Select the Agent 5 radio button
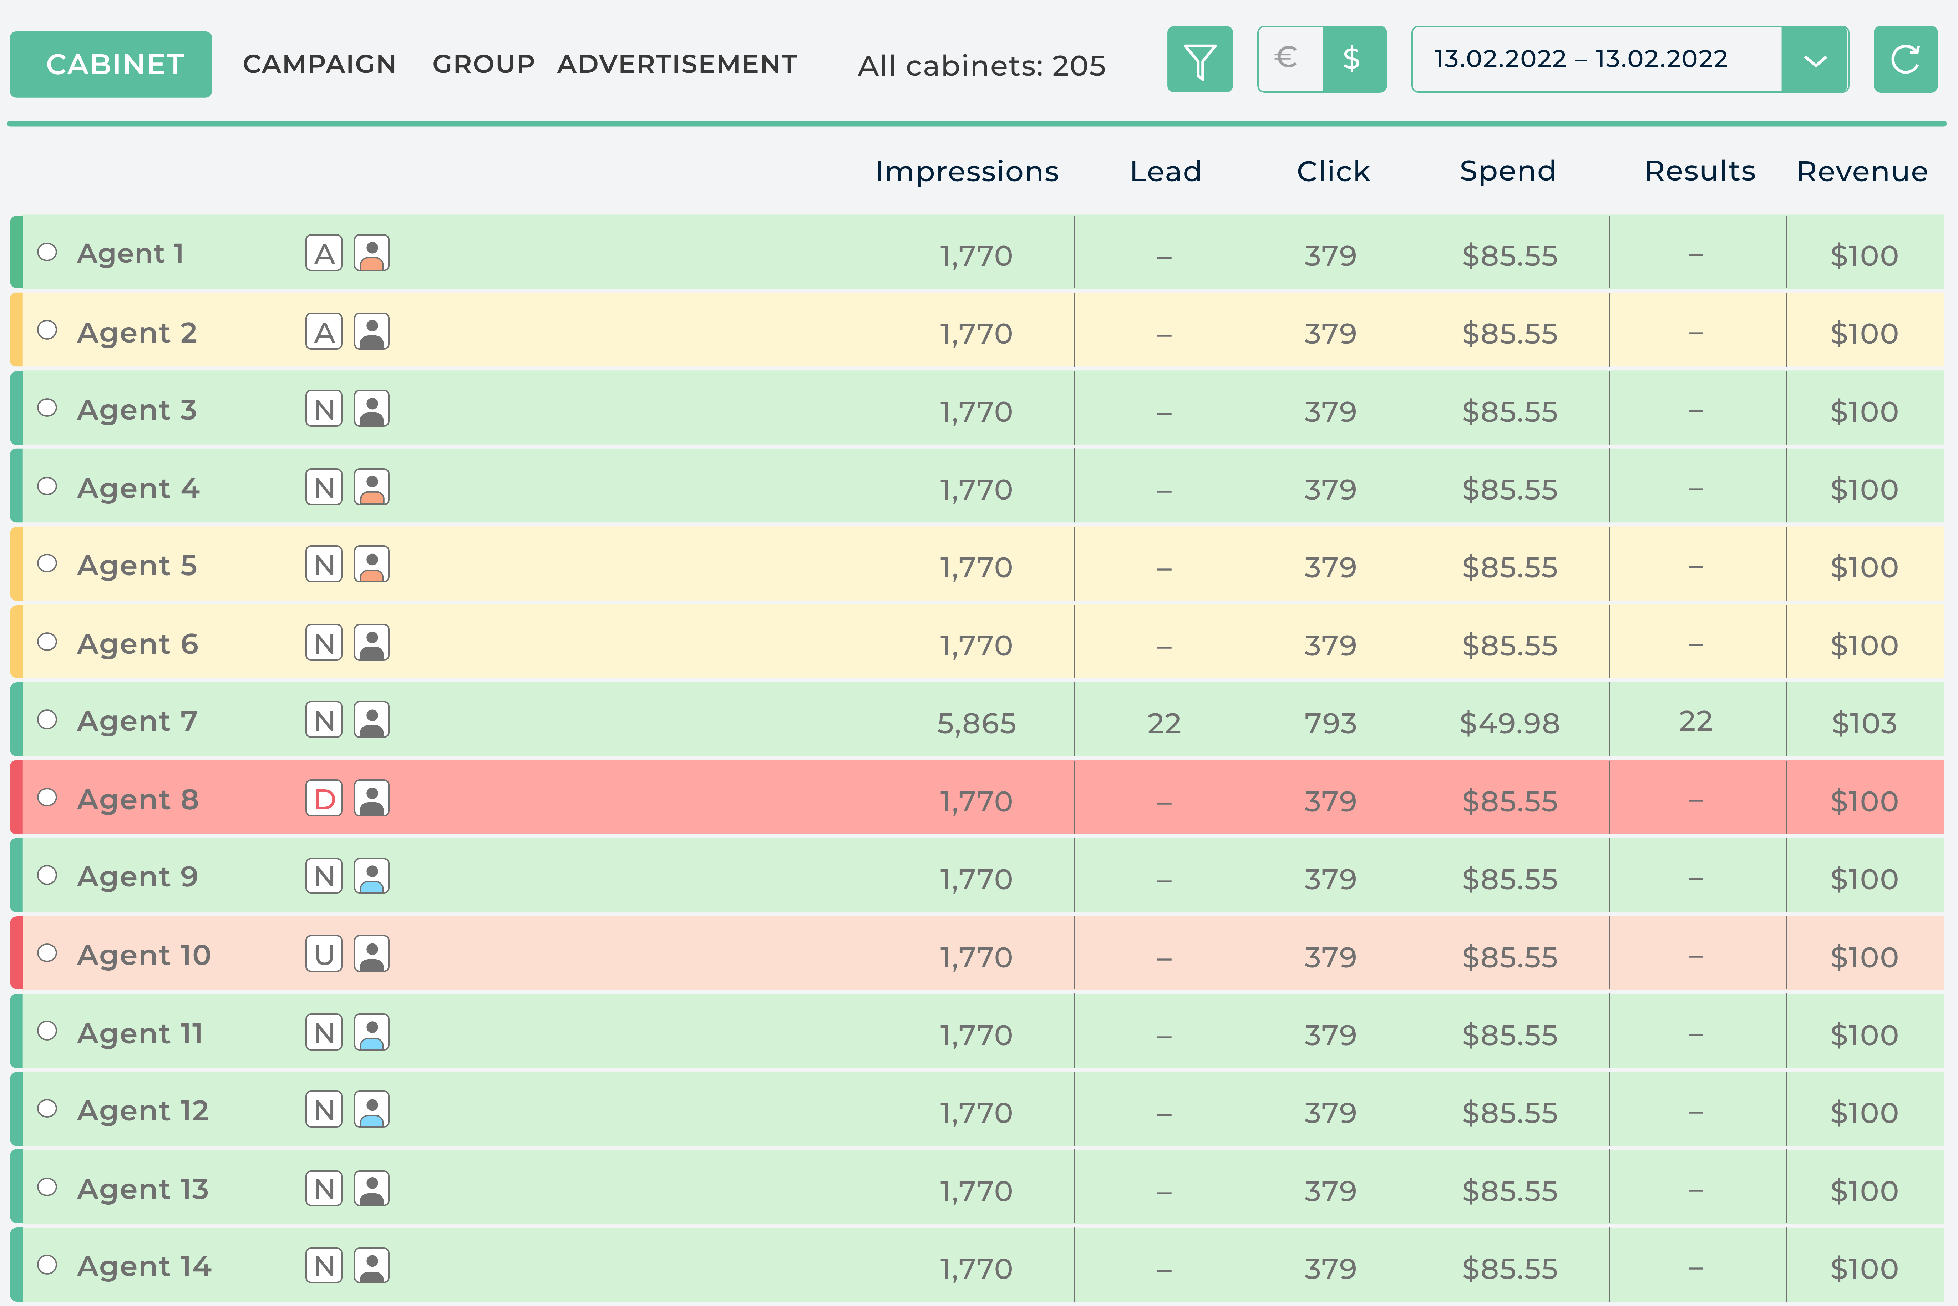 tap(47, 563)
